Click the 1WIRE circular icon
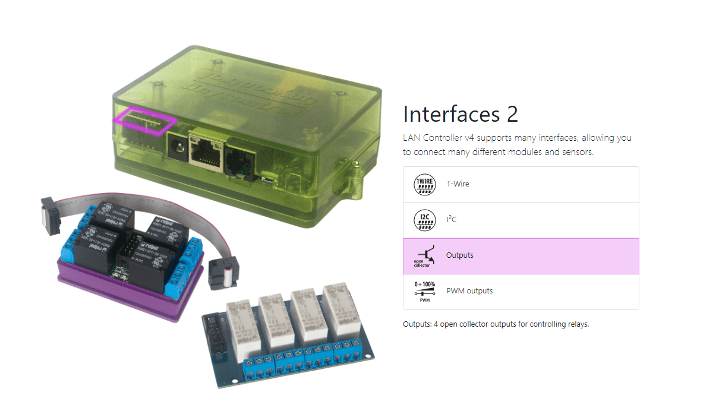 (x=425, y=185)
